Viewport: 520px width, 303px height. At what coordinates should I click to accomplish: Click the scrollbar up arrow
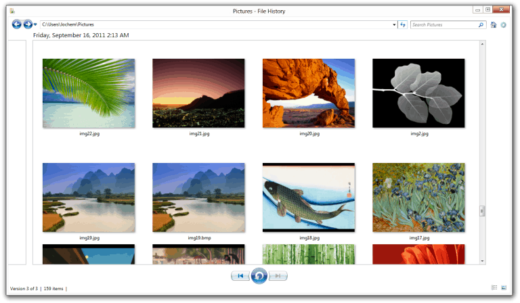[x=482, y=44]
